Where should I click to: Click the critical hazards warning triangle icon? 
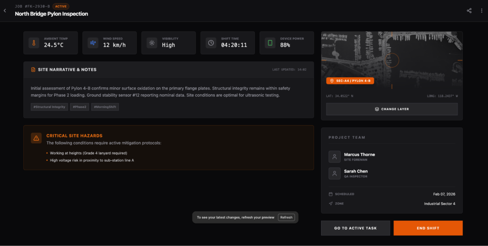tap(36, 138)
